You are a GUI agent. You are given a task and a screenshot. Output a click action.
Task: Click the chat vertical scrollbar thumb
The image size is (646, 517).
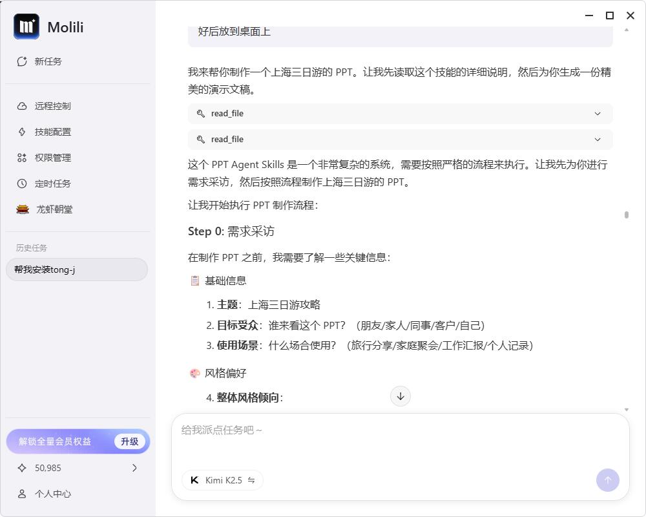tap(626, 215)
